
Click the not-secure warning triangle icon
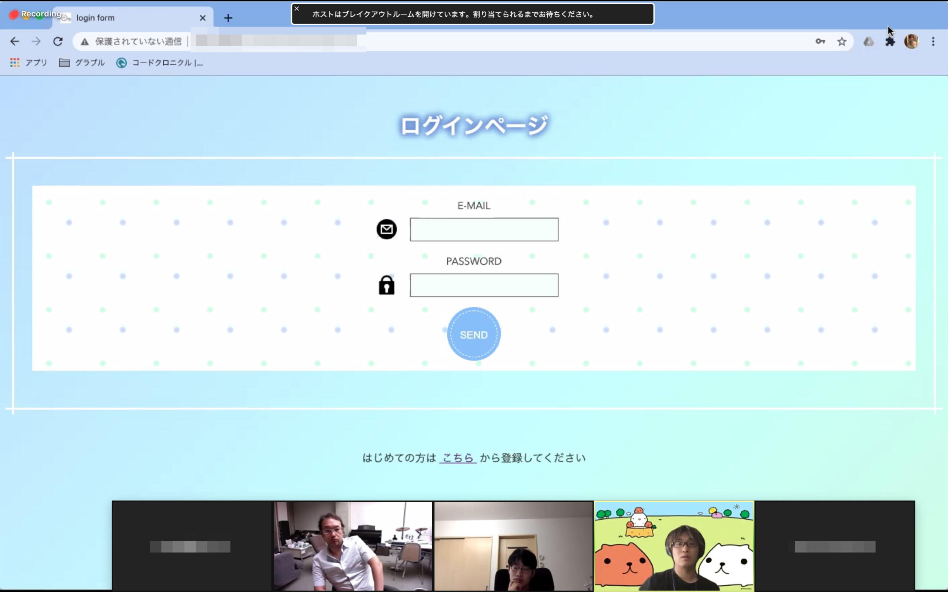coord(84,41)
